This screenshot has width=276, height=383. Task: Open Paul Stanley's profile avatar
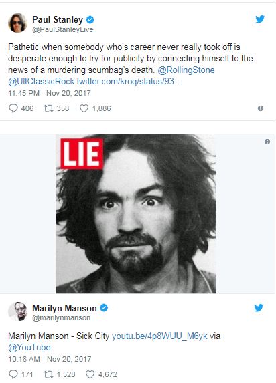point(17,23)
